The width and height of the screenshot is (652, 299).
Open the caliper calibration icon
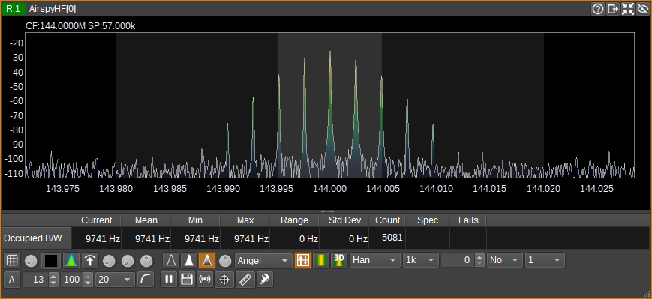[x=264, y=280]
